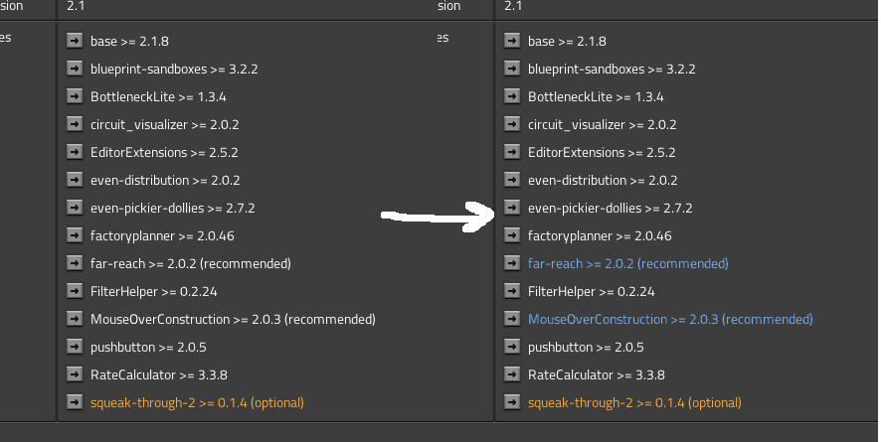Click EditorExtensions >= 2.5.2 text in left list
Screen dimensions: 881x442
click(x=164, y=153)
